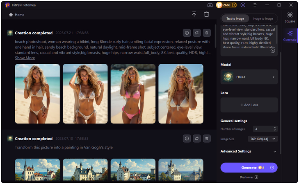Open the fourth beach close-up image

[x=181, y=94]
